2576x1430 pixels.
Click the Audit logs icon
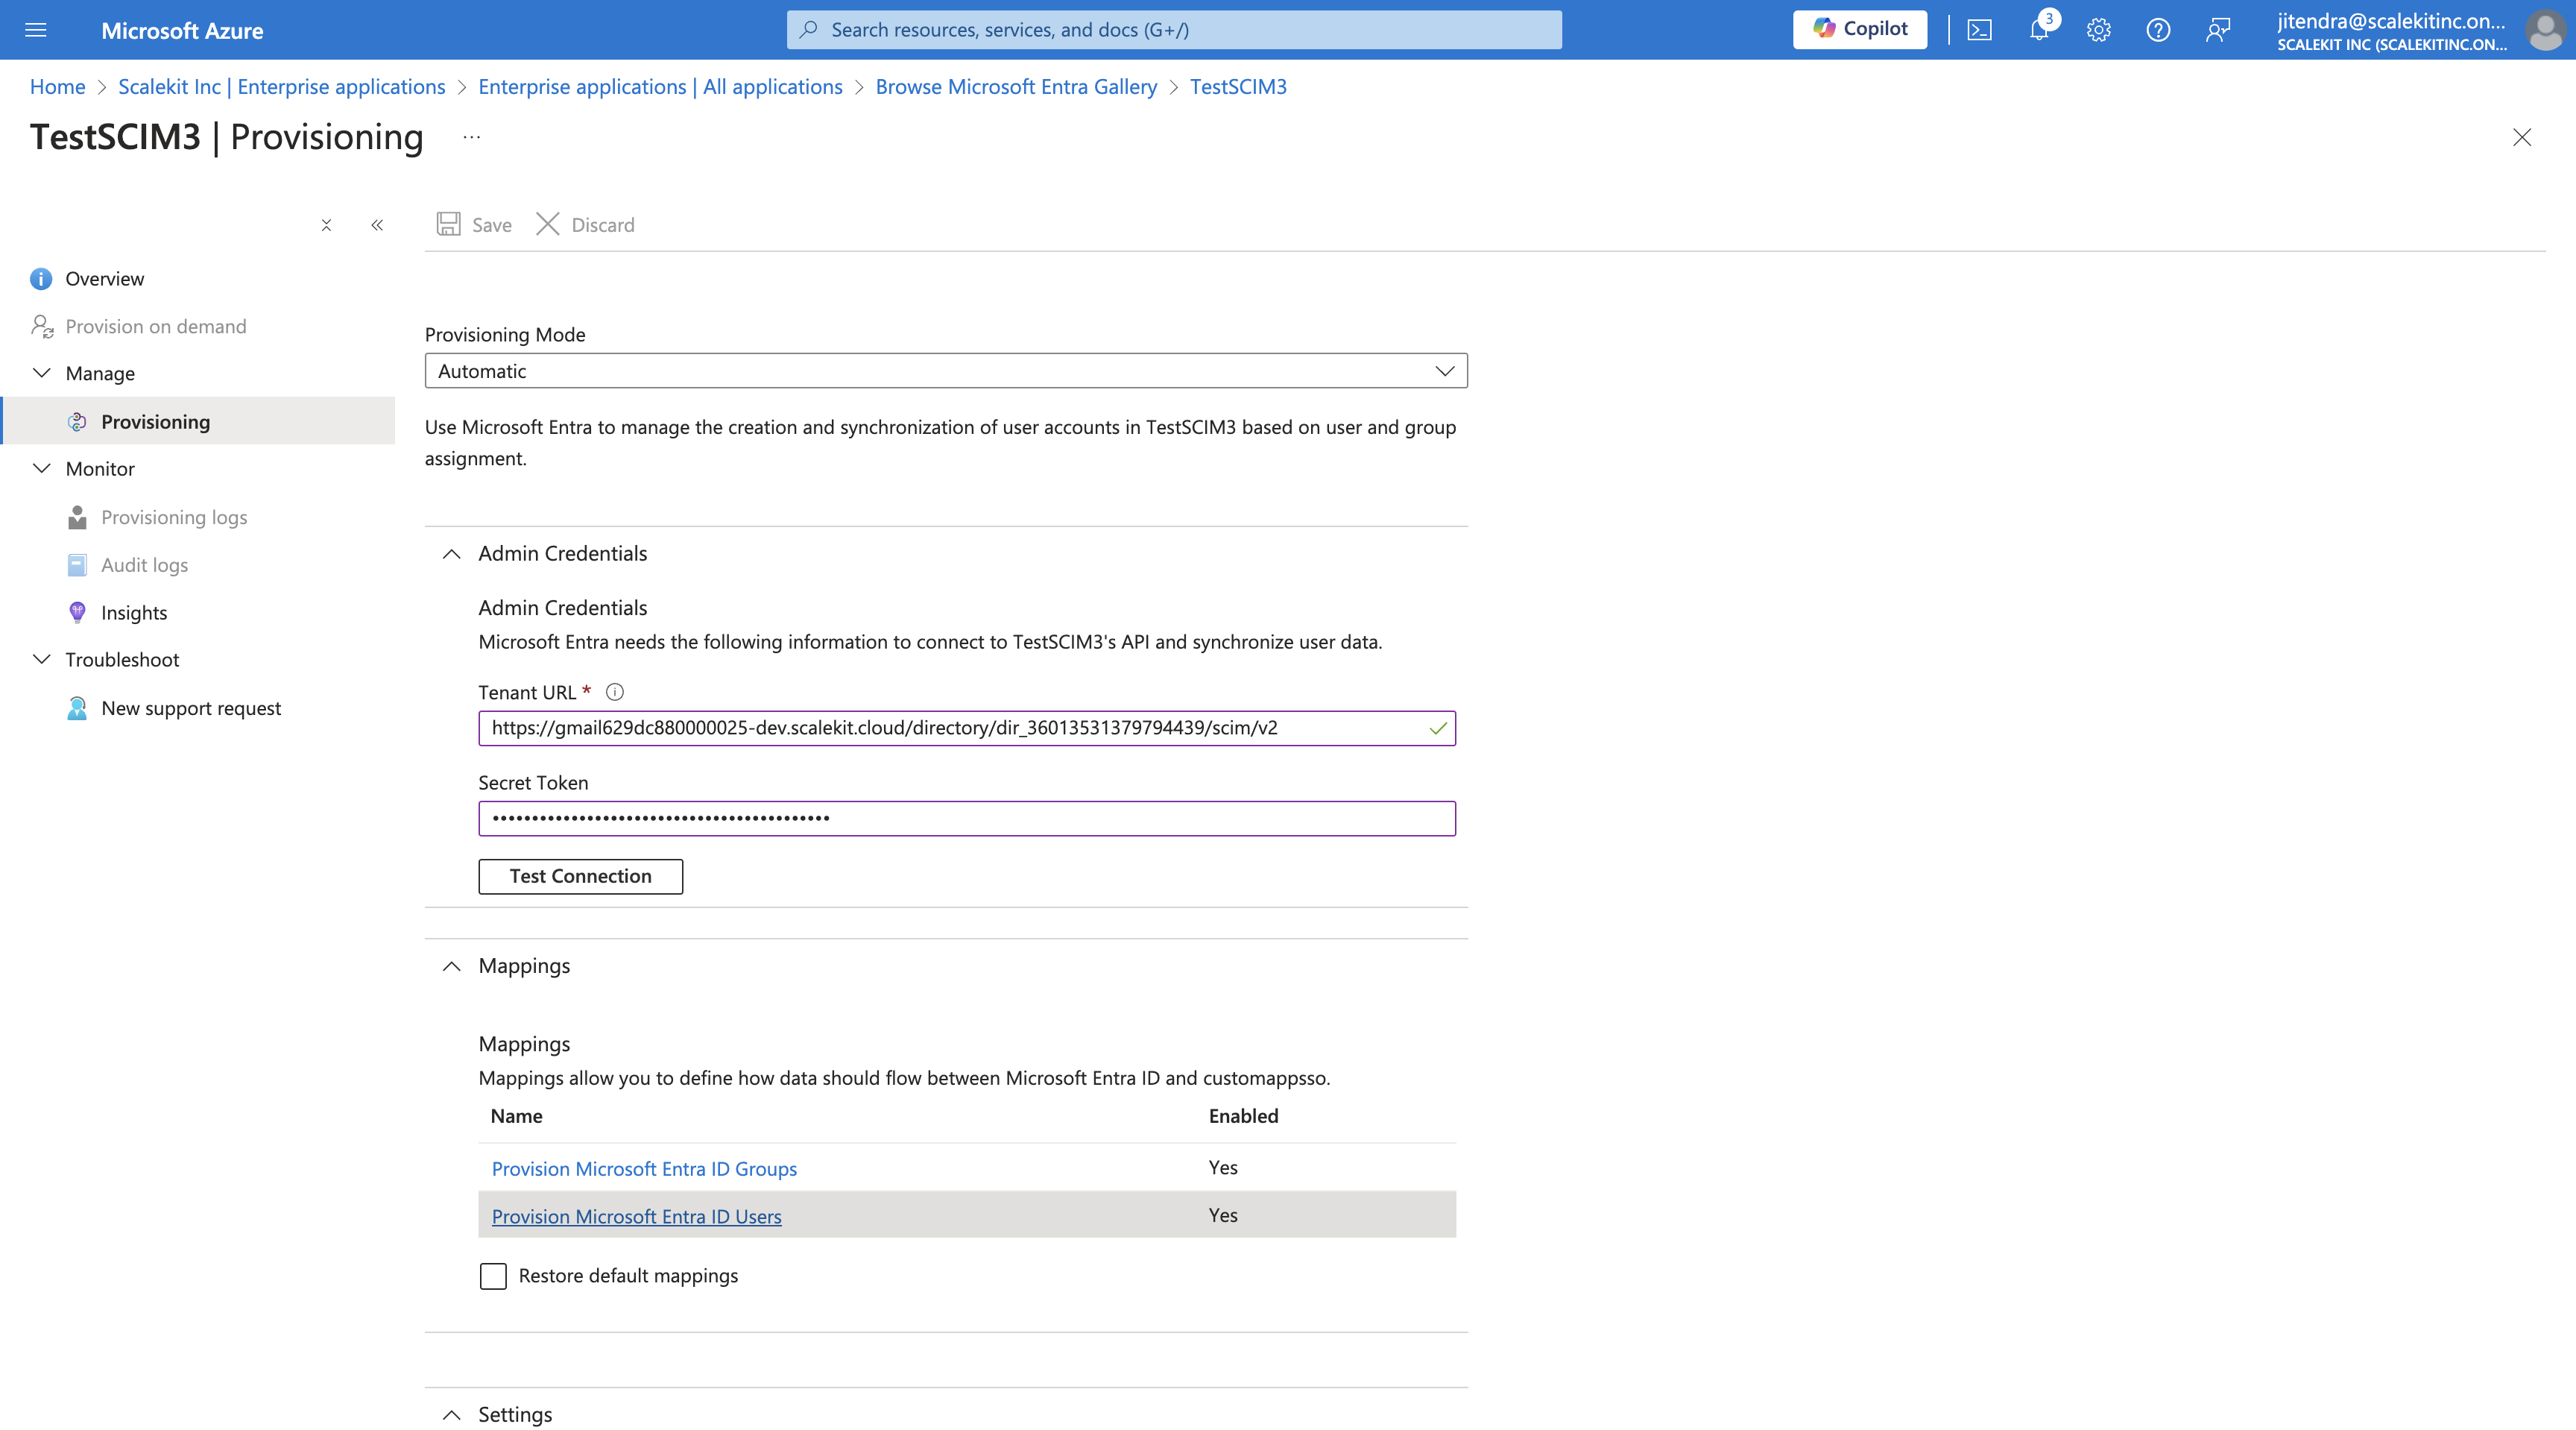[77, 565]
